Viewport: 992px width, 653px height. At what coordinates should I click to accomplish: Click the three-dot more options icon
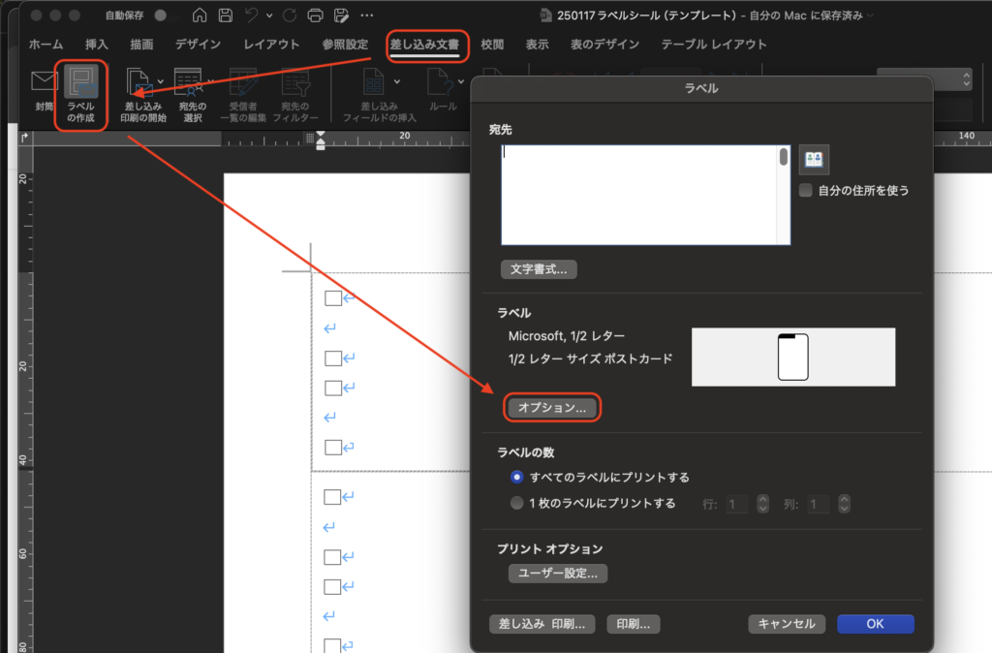tap(367, 16)
